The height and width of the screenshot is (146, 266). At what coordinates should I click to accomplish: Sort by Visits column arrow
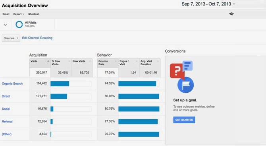[x=48, y=61]
